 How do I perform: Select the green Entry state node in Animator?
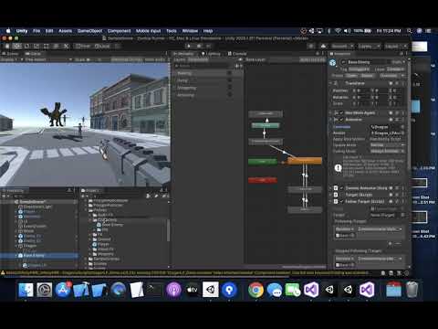pyautogui.click(x=263, y=162)
